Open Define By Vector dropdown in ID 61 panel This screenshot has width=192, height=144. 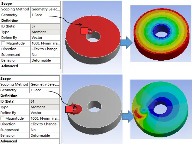(45, 113)
